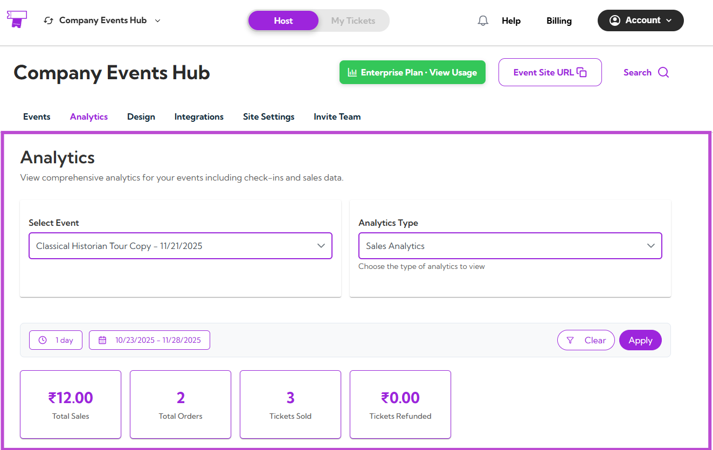Change the Analytics Type dropdown
Viewport: 713px width, 450px height.
(510, 245)
